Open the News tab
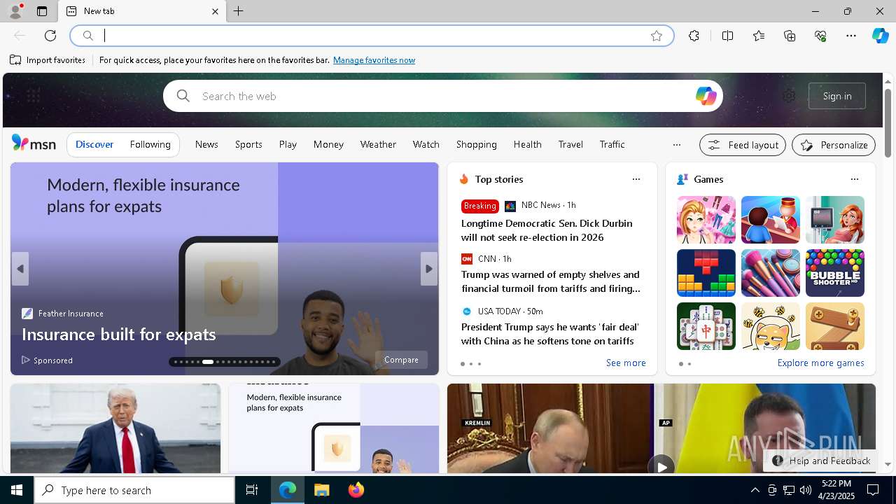This screenshot has height=504, width=896. (x=206, y=144)
